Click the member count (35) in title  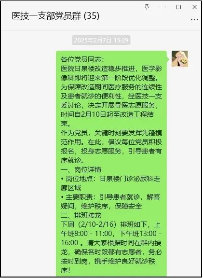[92, 16]
